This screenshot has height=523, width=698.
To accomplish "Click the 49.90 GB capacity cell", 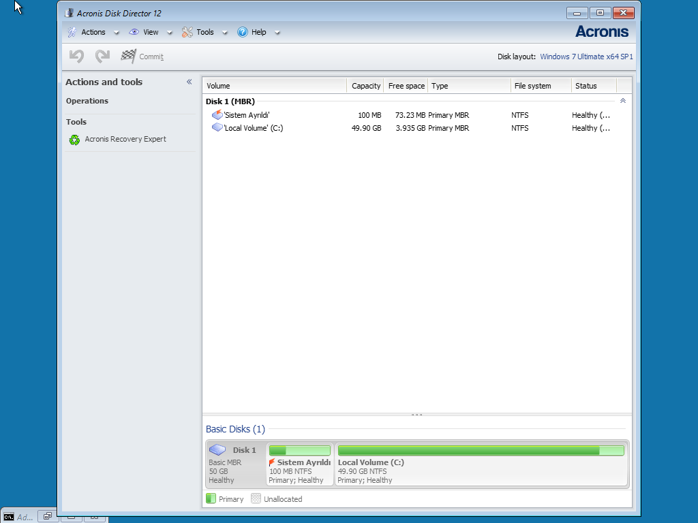I will click(366, 127).
